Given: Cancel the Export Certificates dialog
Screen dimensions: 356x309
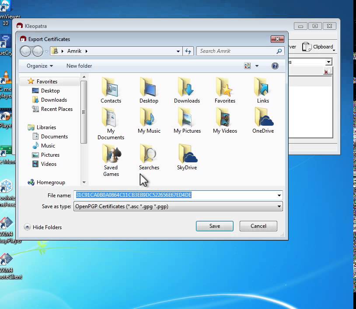Looking at the screenshot, I should pyautogui.click(x=258, y=226).
